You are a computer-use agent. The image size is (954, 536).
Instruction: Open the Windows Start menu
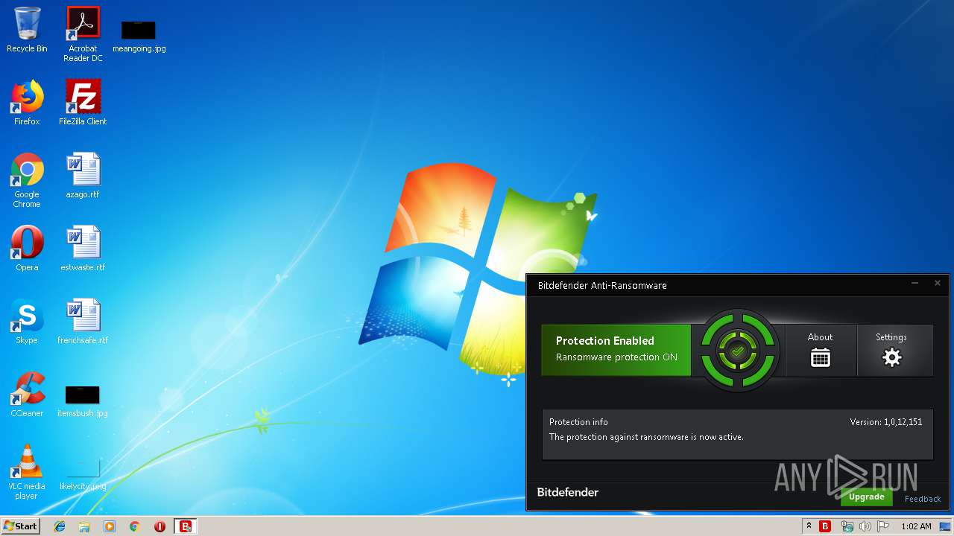20,526
